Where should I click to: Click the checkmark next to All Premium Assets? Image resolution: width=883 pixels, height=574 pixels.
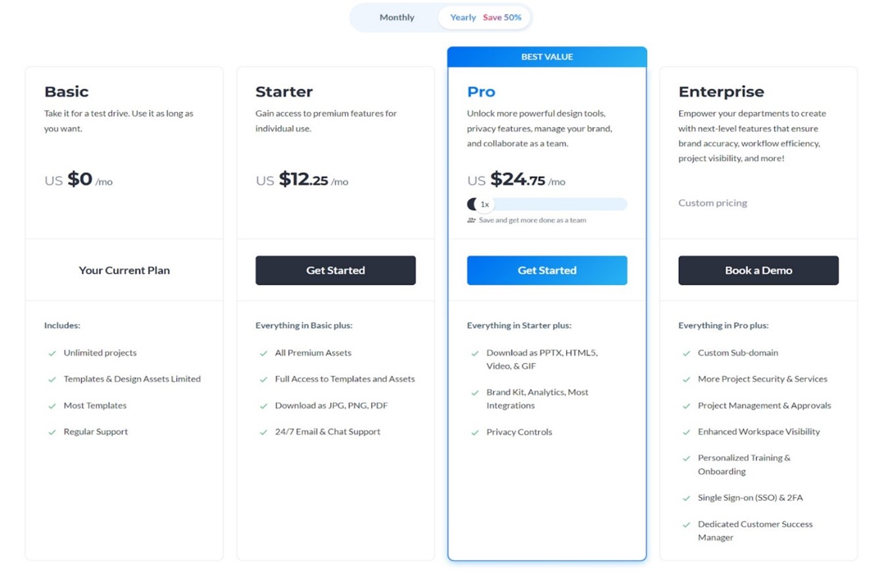tap(264, 353)
